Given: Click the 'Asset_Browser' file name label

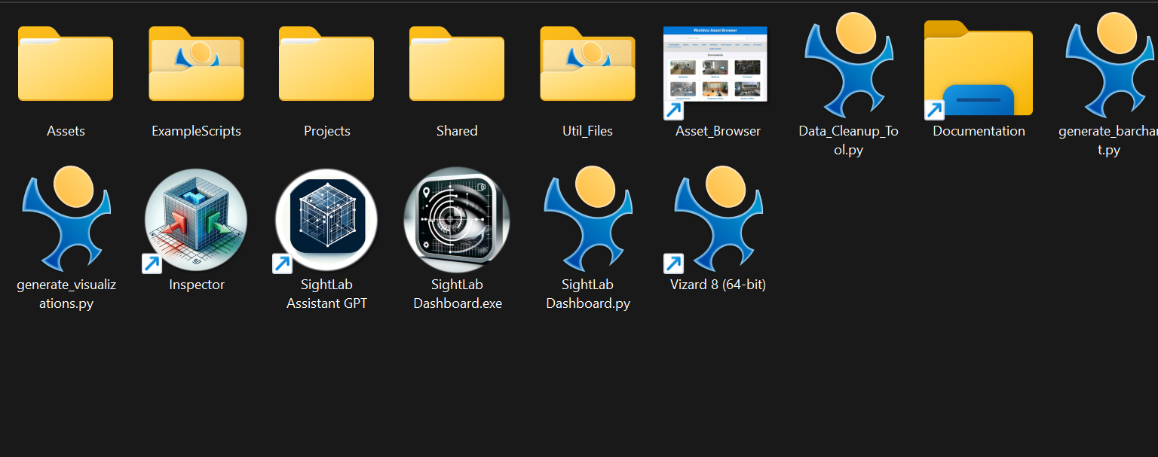Looking at the screenshot, I should click(718, 131).
